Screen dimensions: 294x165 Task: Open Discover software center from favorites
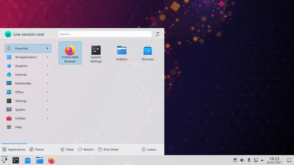point(148,53)
